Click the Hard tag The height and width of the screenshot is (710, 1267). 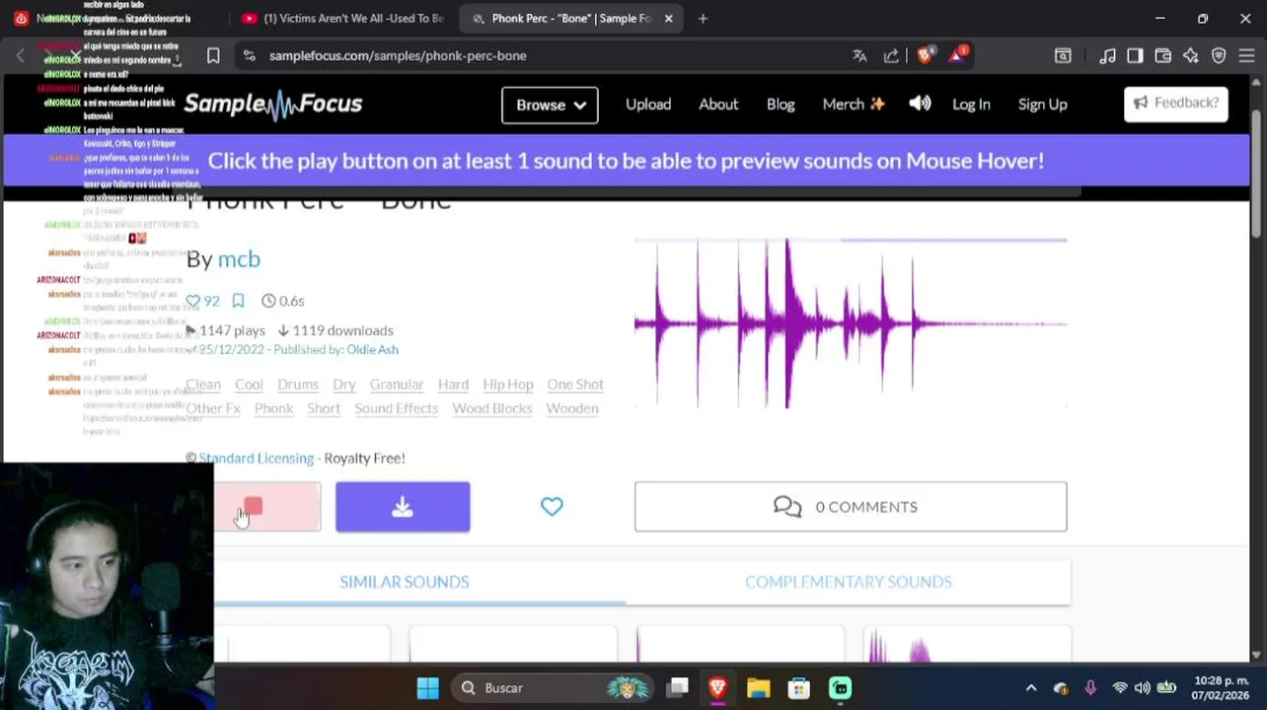pos(453,385)
